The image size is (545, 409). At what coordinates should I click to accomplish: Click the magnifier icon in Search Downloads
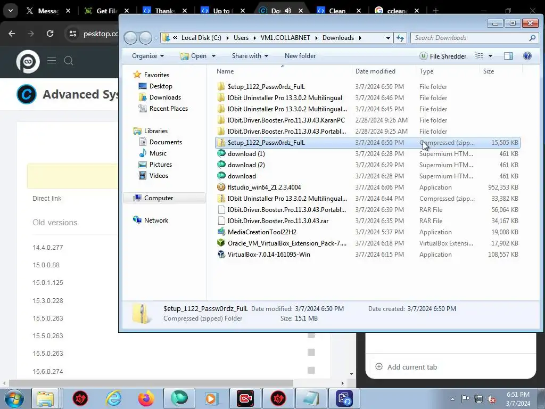click(532, 38)
